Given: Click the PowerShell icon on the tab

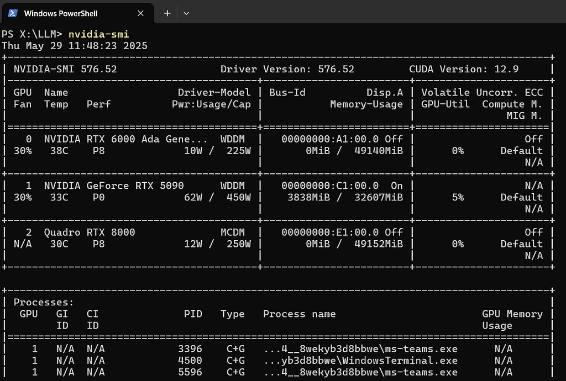Looking at the screenshot, I should pyautogui.click(x=12, y=13).
